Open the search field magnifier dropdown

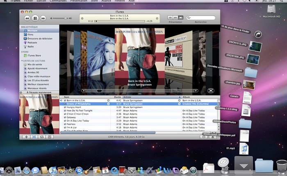click(189, 18)
